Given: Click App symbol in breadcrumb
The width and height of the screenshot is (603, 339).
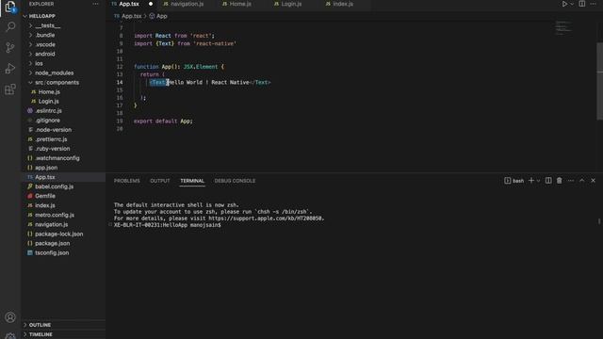Looking at the screenshot, I should click(161, 16).
